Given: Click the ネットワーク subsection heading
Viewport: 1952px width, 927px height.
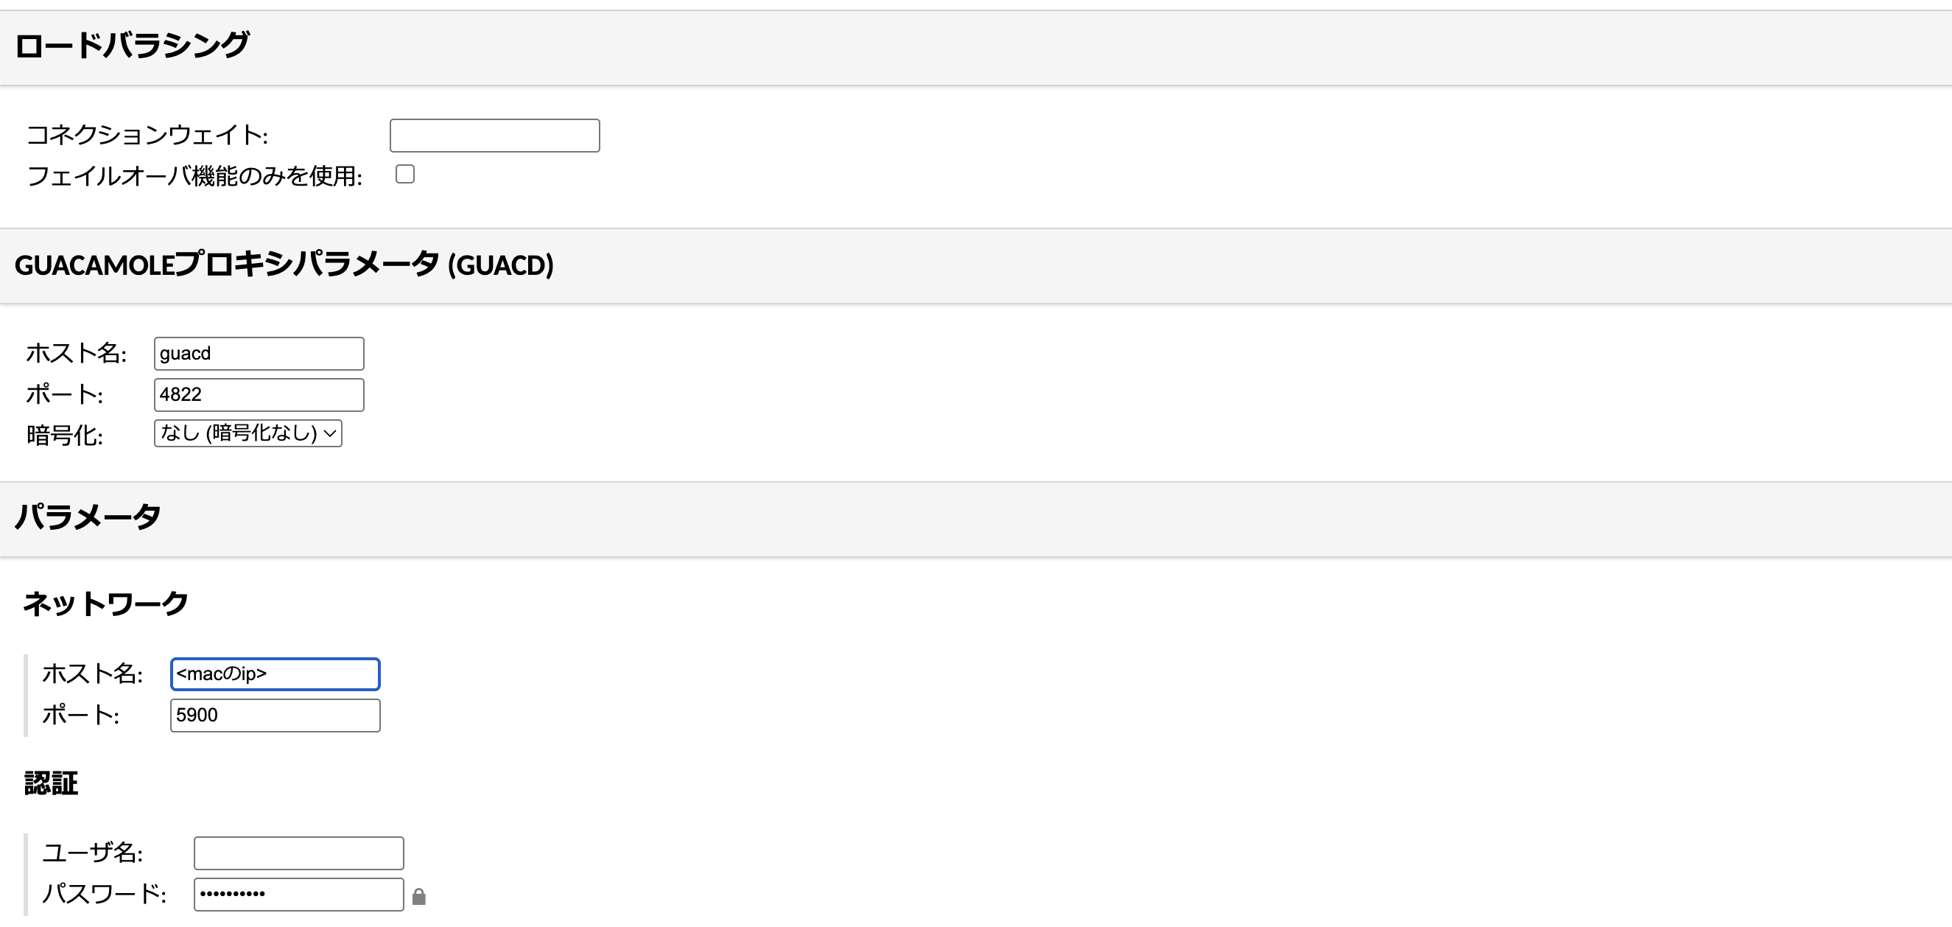Looking at the screenshot, I should coord(105,604).
